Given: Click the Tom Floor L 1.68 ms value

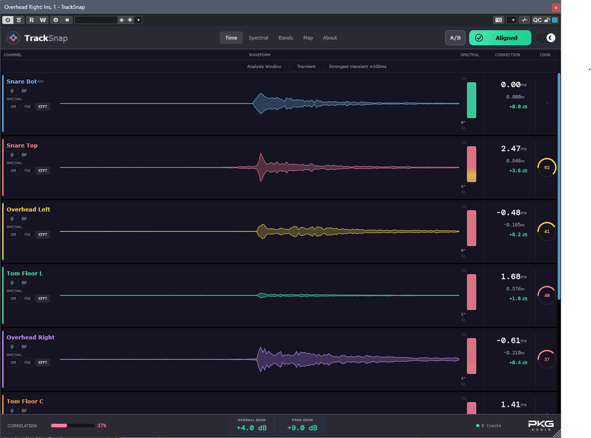Looking at the screenshot, I should [x=514, y=276].
